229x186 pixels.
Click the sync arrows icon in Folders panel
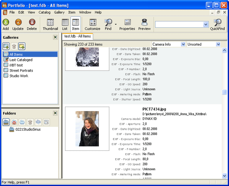point(38,122)
